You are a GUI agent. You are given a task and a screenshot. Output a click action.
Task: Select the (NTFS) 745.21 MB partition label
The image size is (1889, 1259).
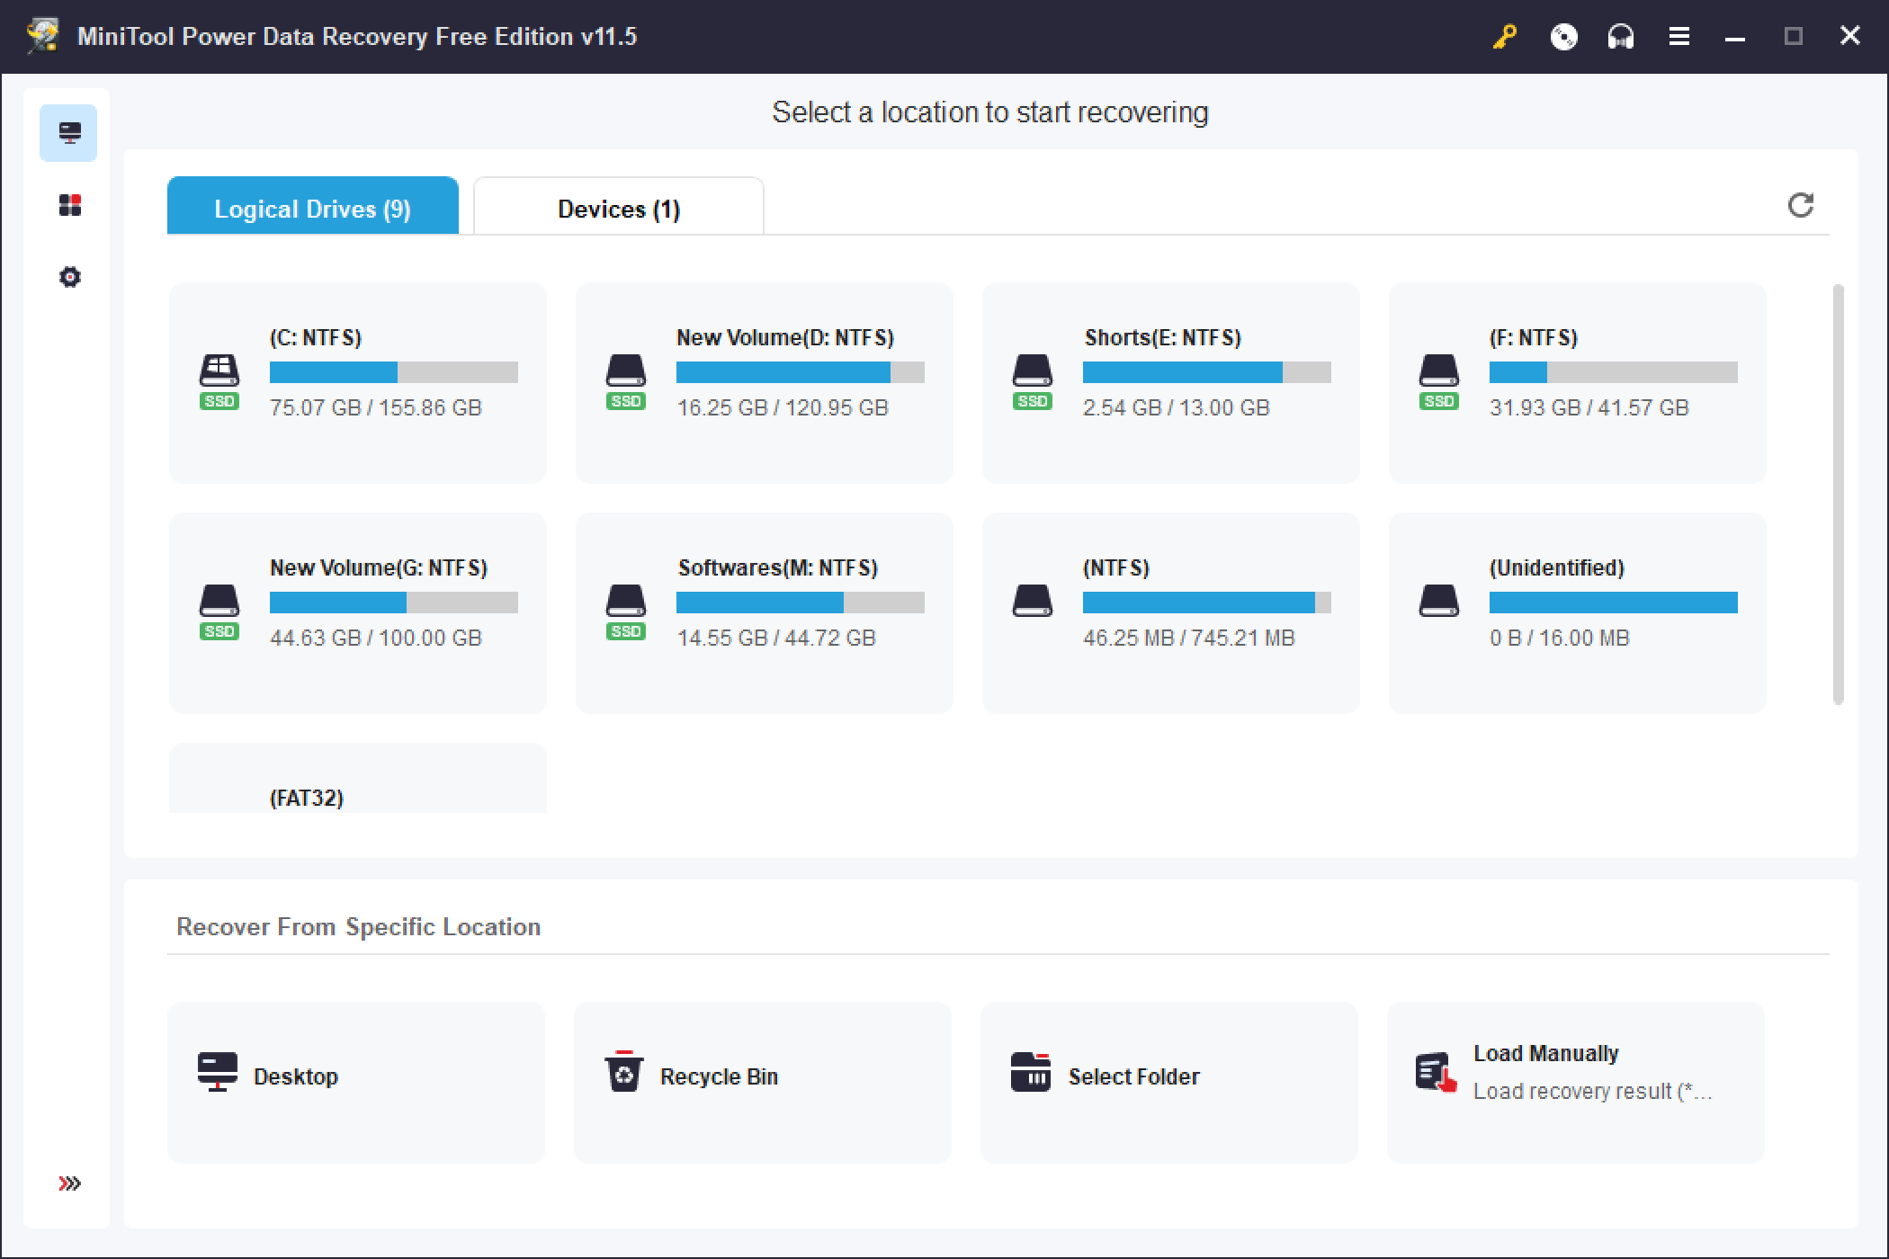[1116, 567]
